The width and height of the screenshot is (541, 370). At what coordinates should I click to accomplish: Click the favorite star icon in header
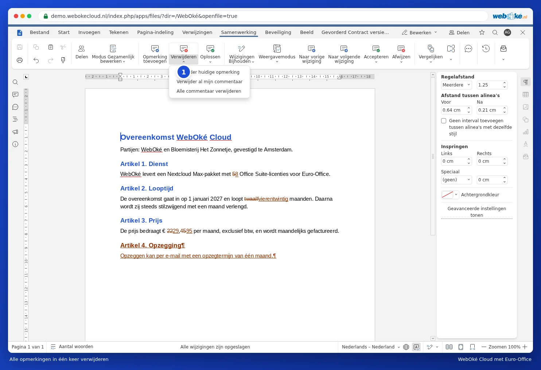coord(482,32)
